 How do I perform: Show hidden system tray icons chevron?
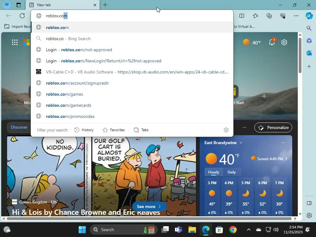tap(249, 230)
